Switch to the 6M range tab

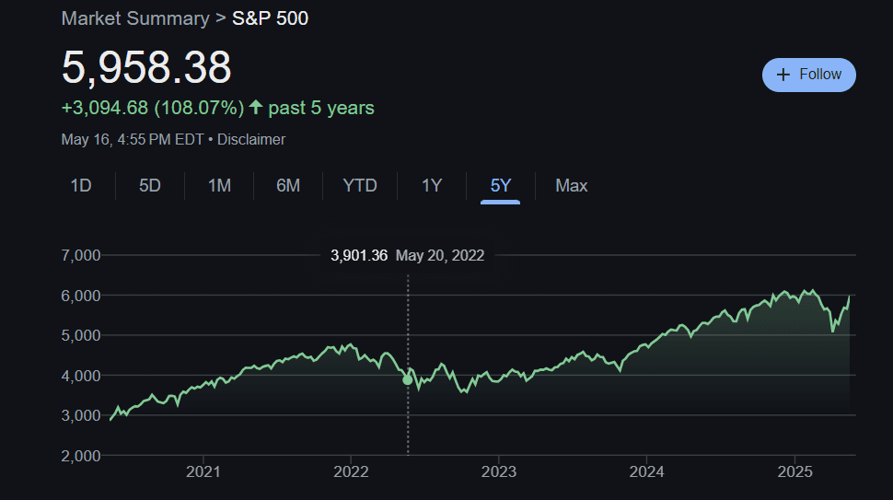pyautogui.click(x=288, y=186)
